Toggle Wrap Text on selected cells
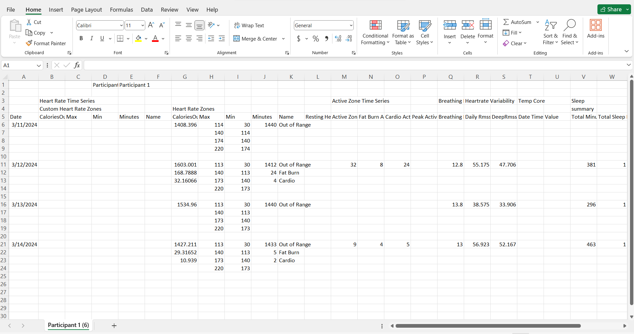Screen dimensions: 634x334 click(249, 26)
